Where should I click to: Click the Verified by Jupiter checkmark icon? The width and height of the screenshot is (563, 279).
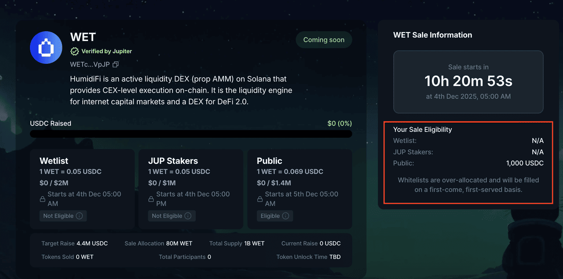tap(75, 51)
